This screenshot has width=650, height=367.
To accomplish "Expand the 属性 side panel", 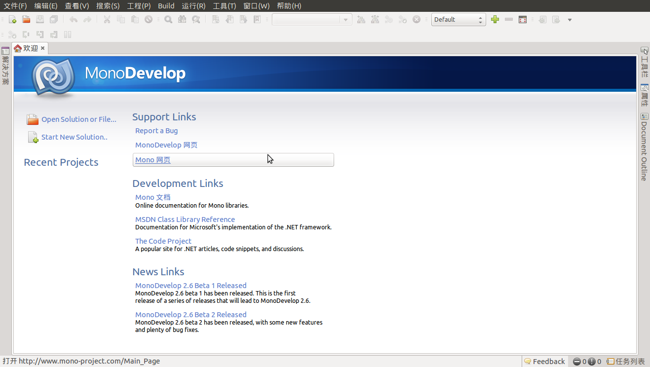I will point(645,95).
